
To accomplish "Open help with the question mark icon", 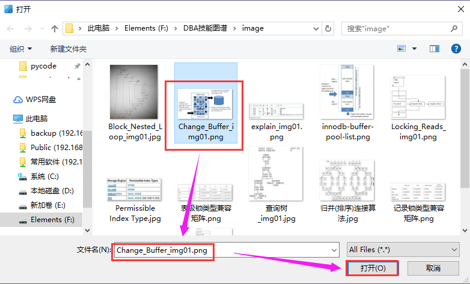I will [455, 49].
